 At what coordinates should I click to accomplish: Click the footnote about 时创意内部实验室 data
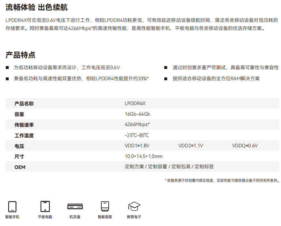click(222, 181)
